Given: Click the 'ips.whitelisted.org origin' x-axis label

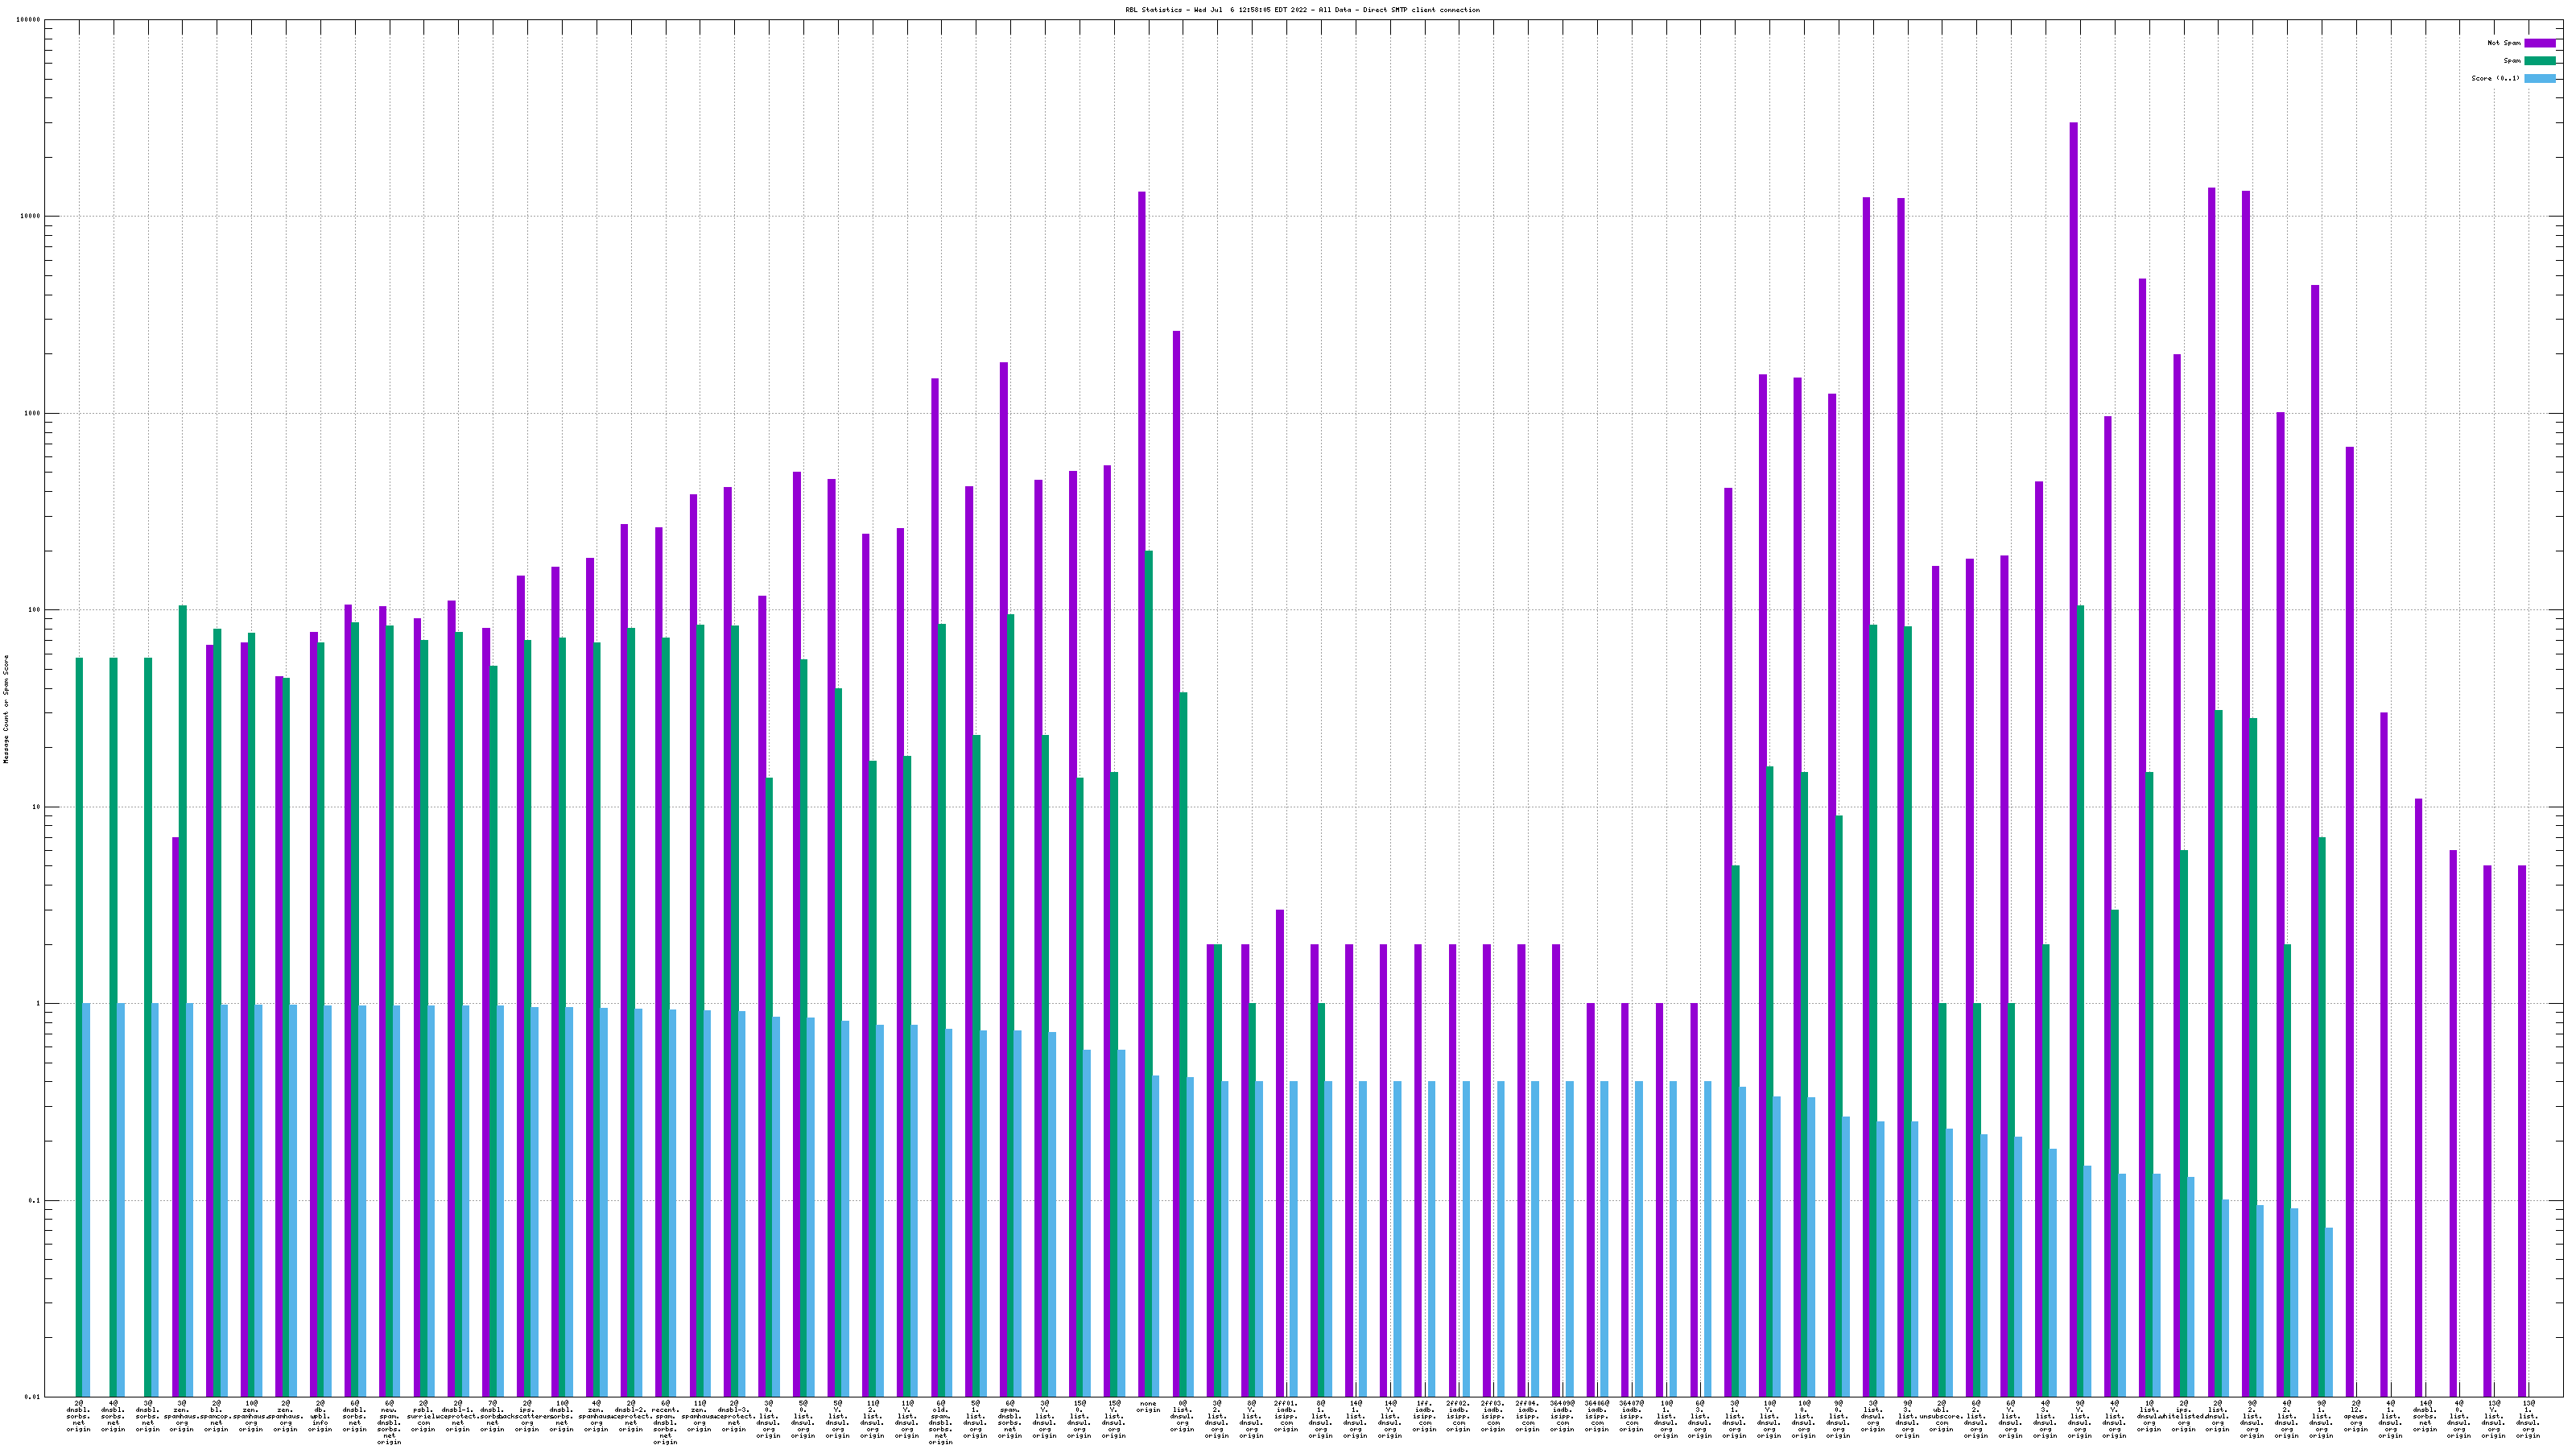Looking at the screenshot, I should coord(2183,1416).
